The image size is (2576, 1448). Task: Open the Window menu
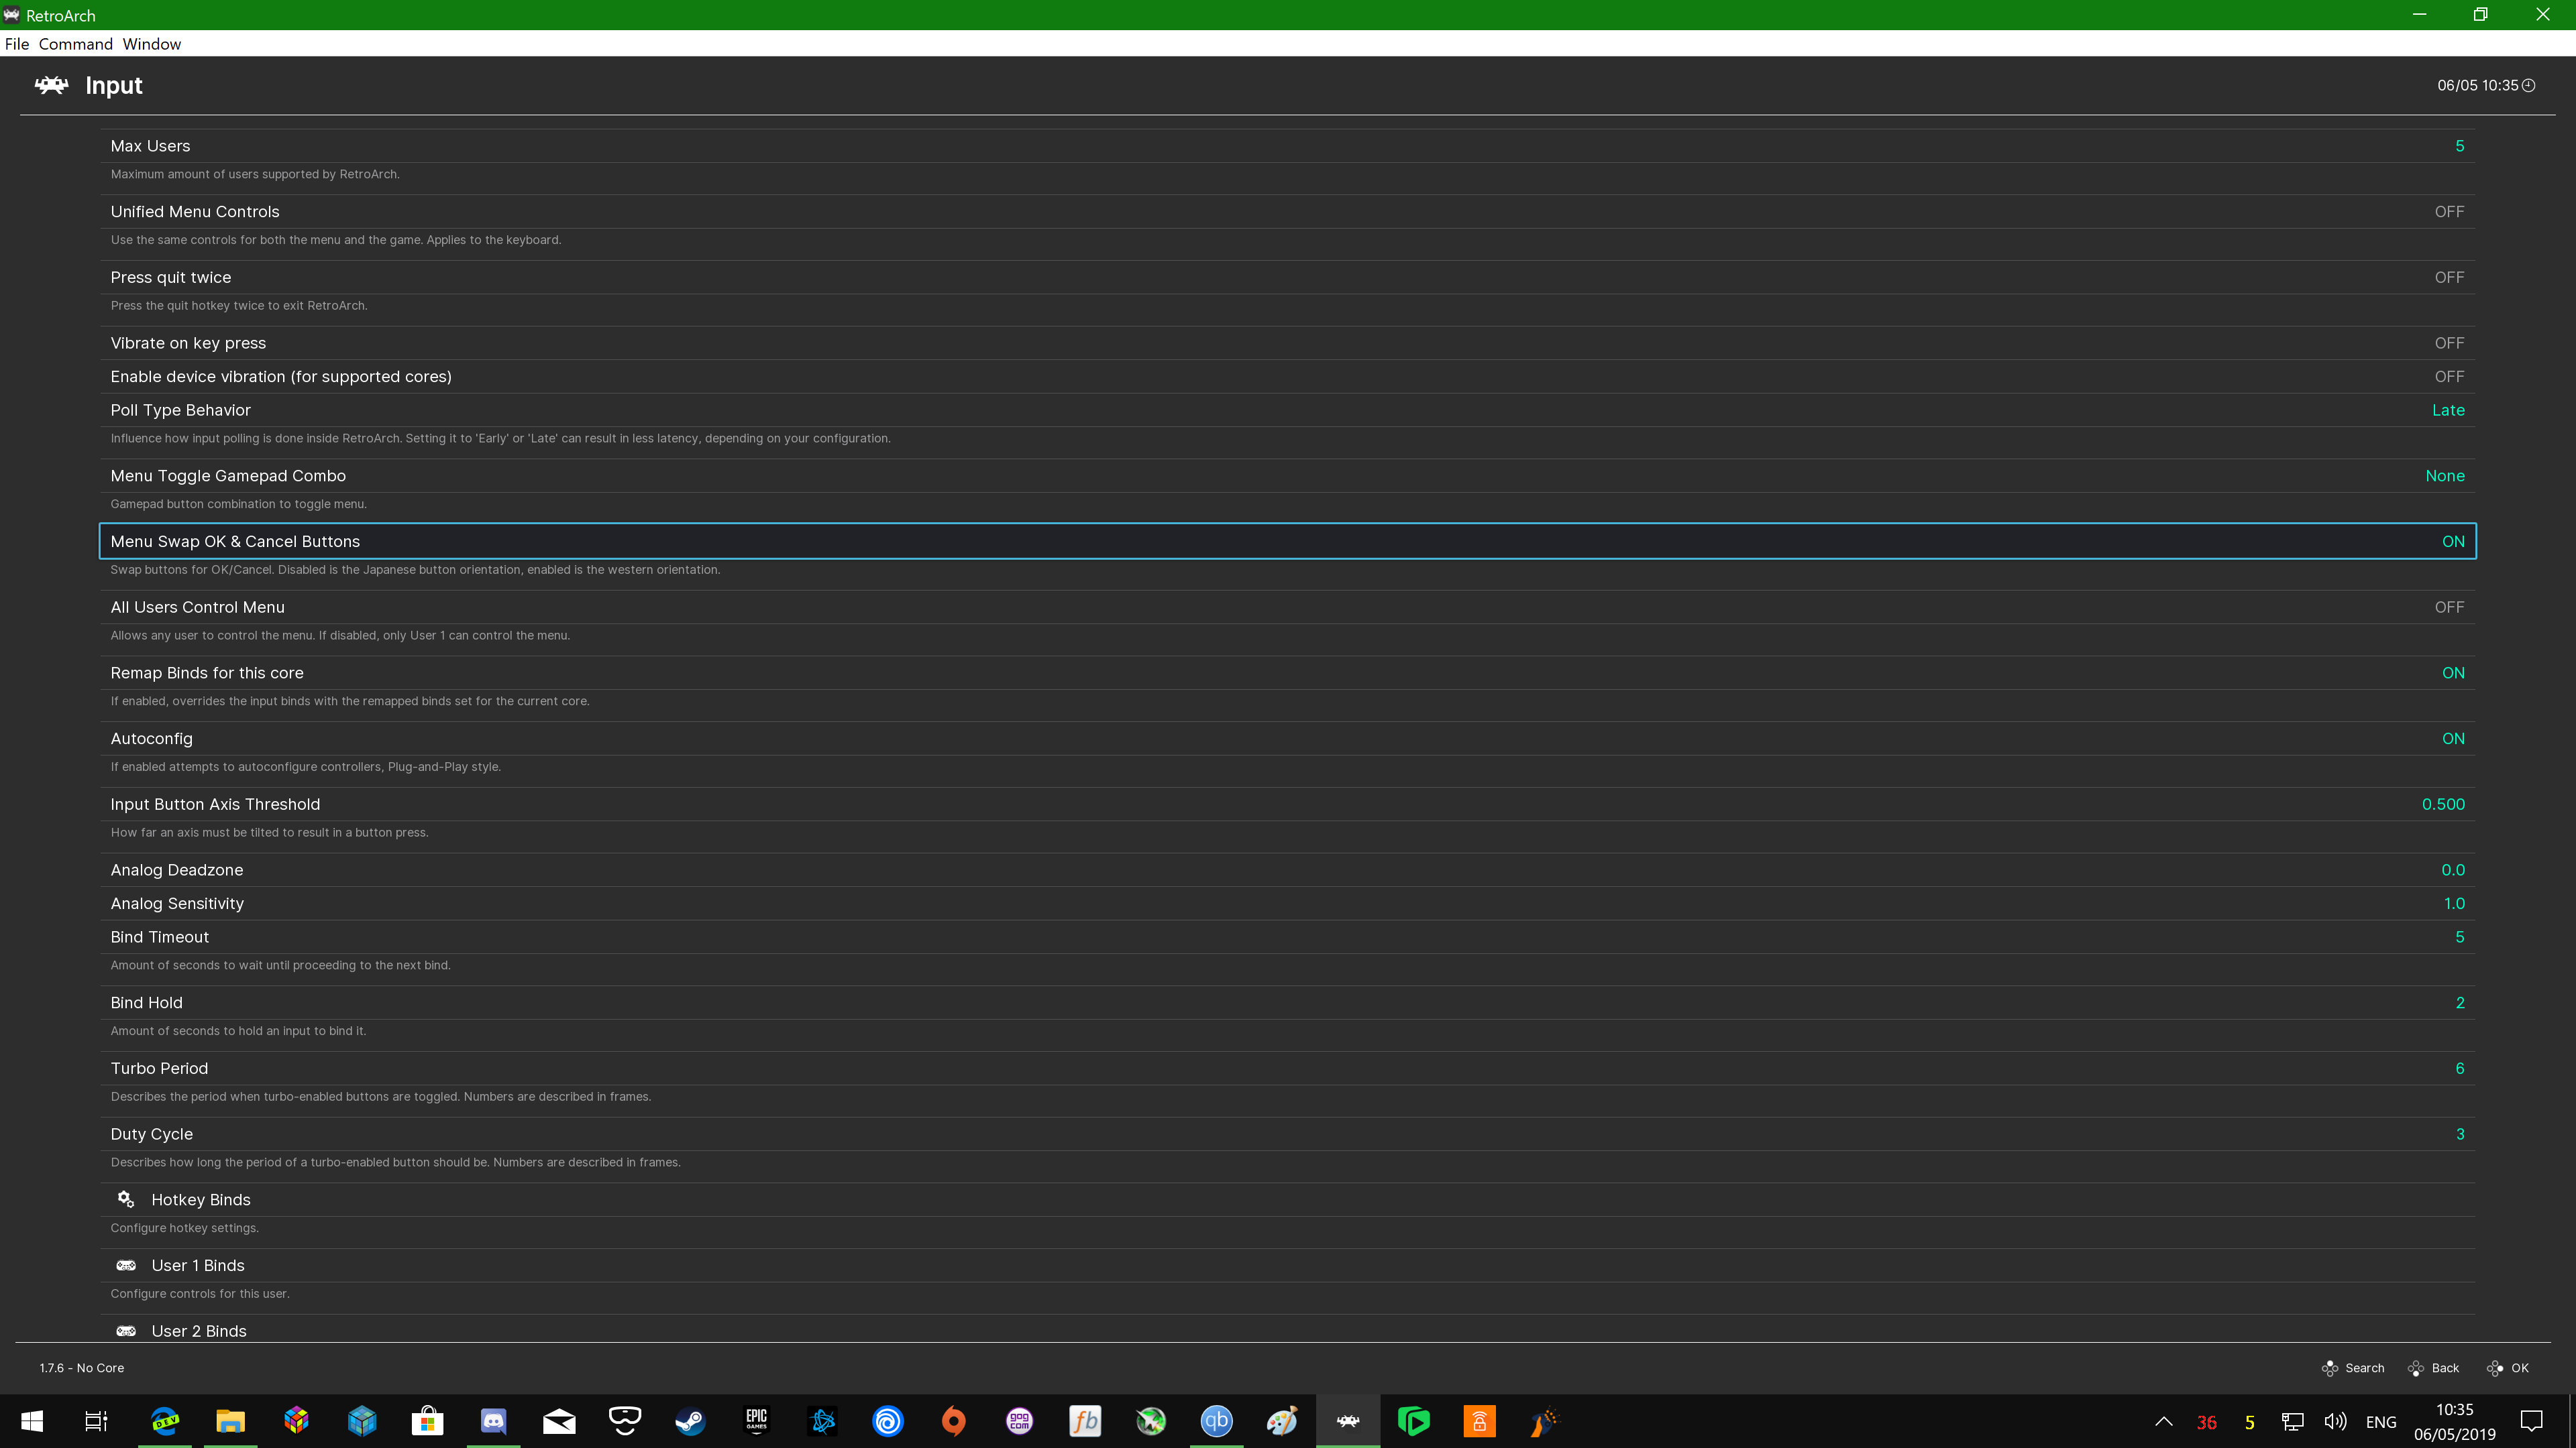click(152, 44)
